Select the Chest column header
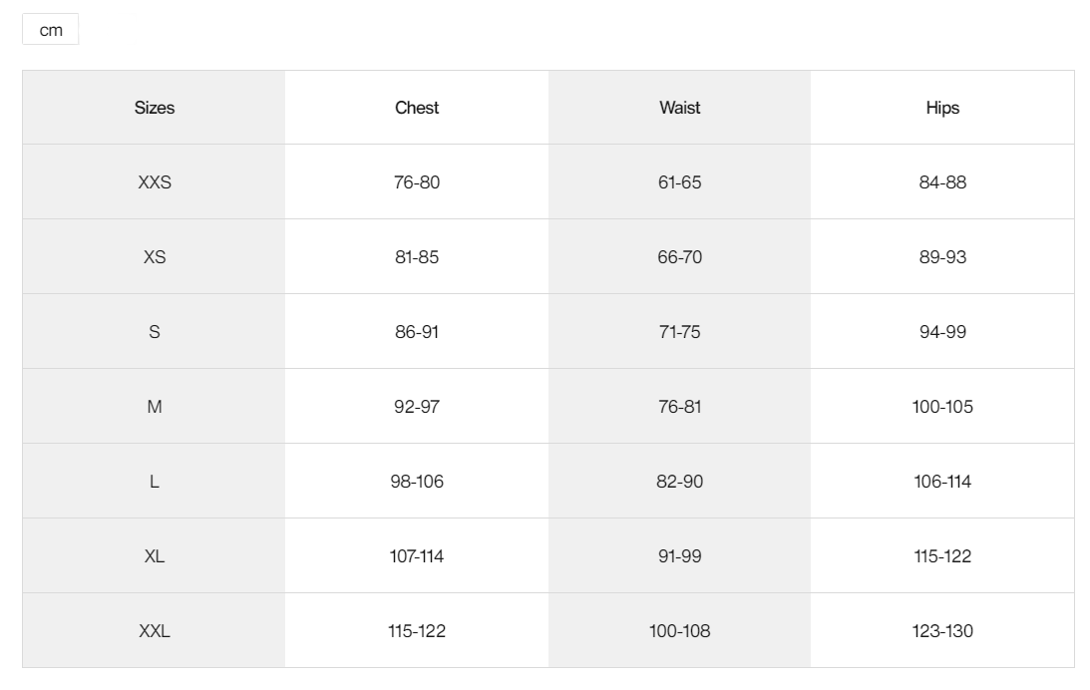This screenshot has width=1090, height=690. [417, 108]
